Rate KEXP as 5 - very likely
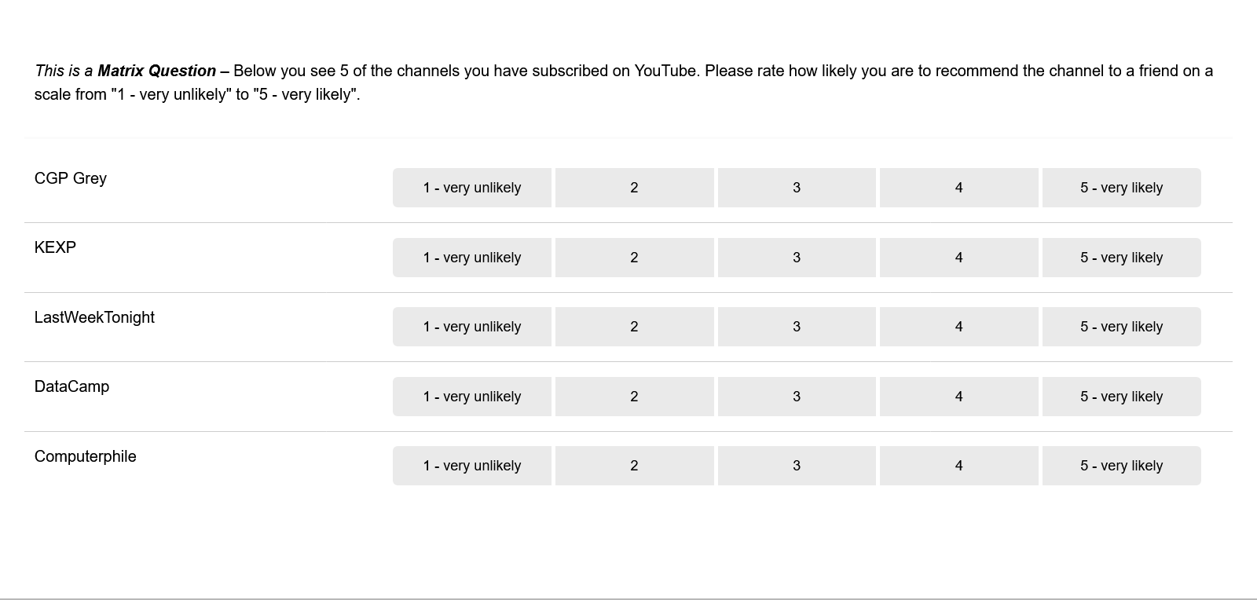This screenshot has height=600, width=1257. click(1121, 257)
